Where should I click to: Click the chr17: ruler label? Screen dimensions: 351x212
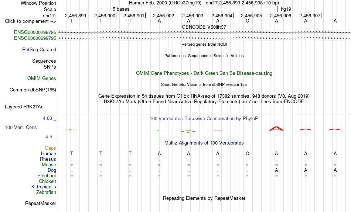click(x=50, y=15)
